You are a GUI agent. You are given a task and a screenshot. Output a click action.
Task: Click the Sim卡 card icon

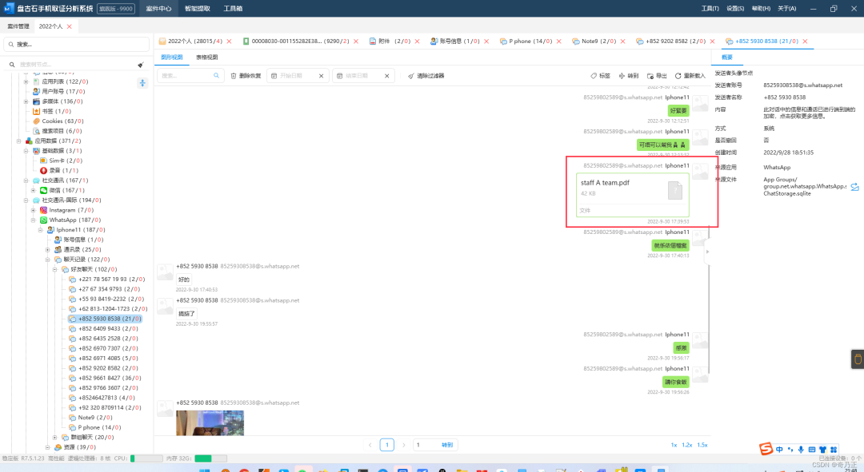(x=43, y=161)
